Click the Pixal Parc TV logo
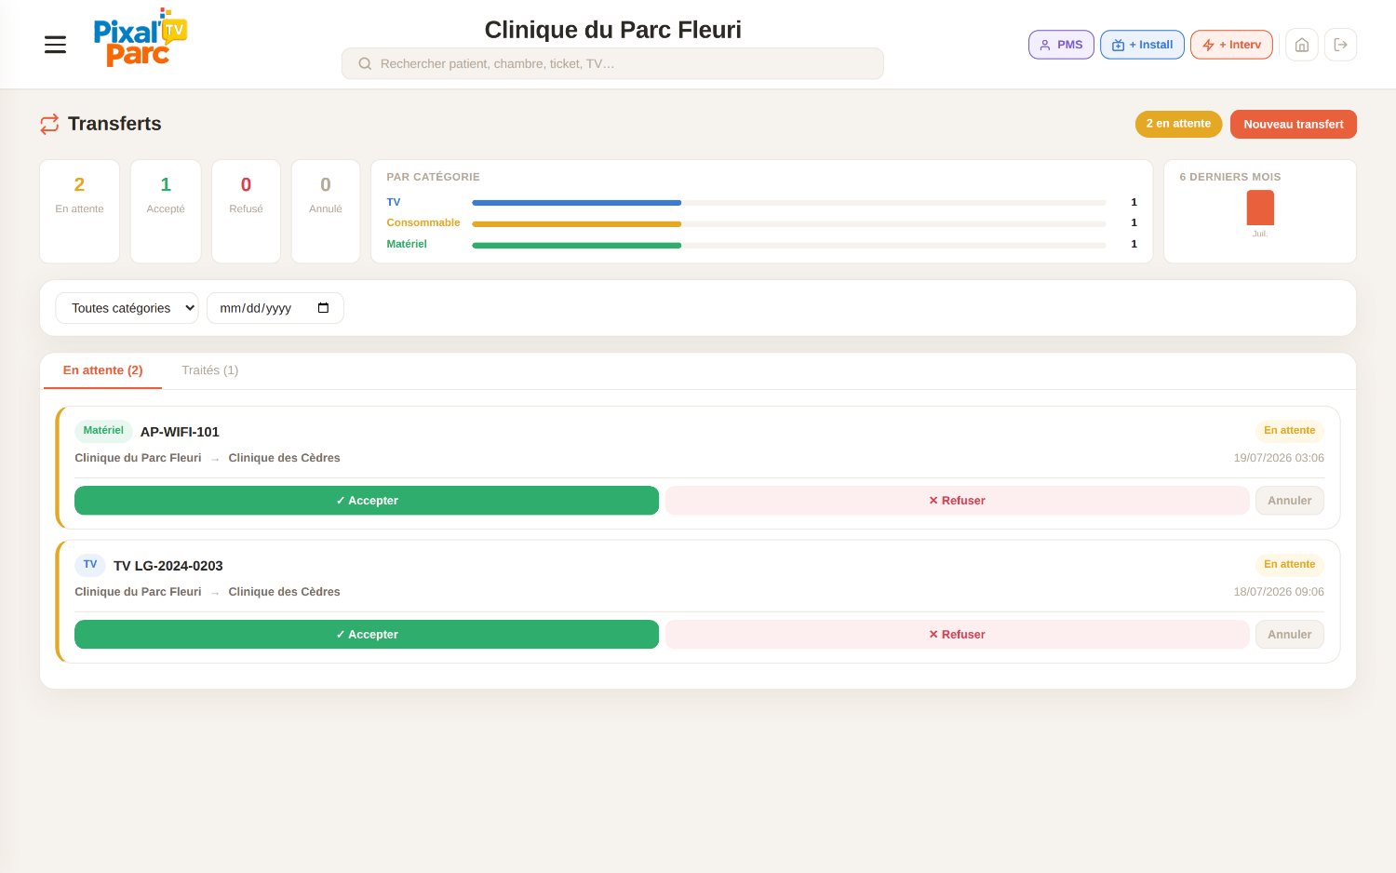Image resolution: width=1396 pixels, height=873 pixels. point(141,37)
